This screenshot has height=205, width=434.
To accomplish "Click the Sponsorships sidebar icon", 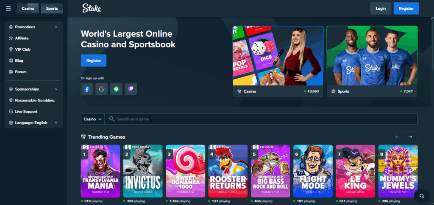I will point(11,89).
